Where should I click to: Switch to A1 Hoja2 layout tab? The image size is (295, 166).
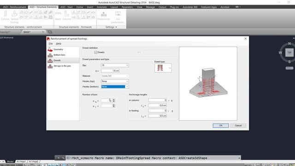pyautogui.click(x=34, y=161)
